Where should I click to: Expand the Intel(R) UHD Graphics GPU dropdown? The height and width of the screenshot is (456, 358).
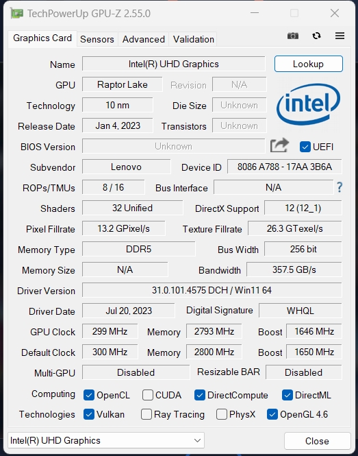click(x=106, y=440)
